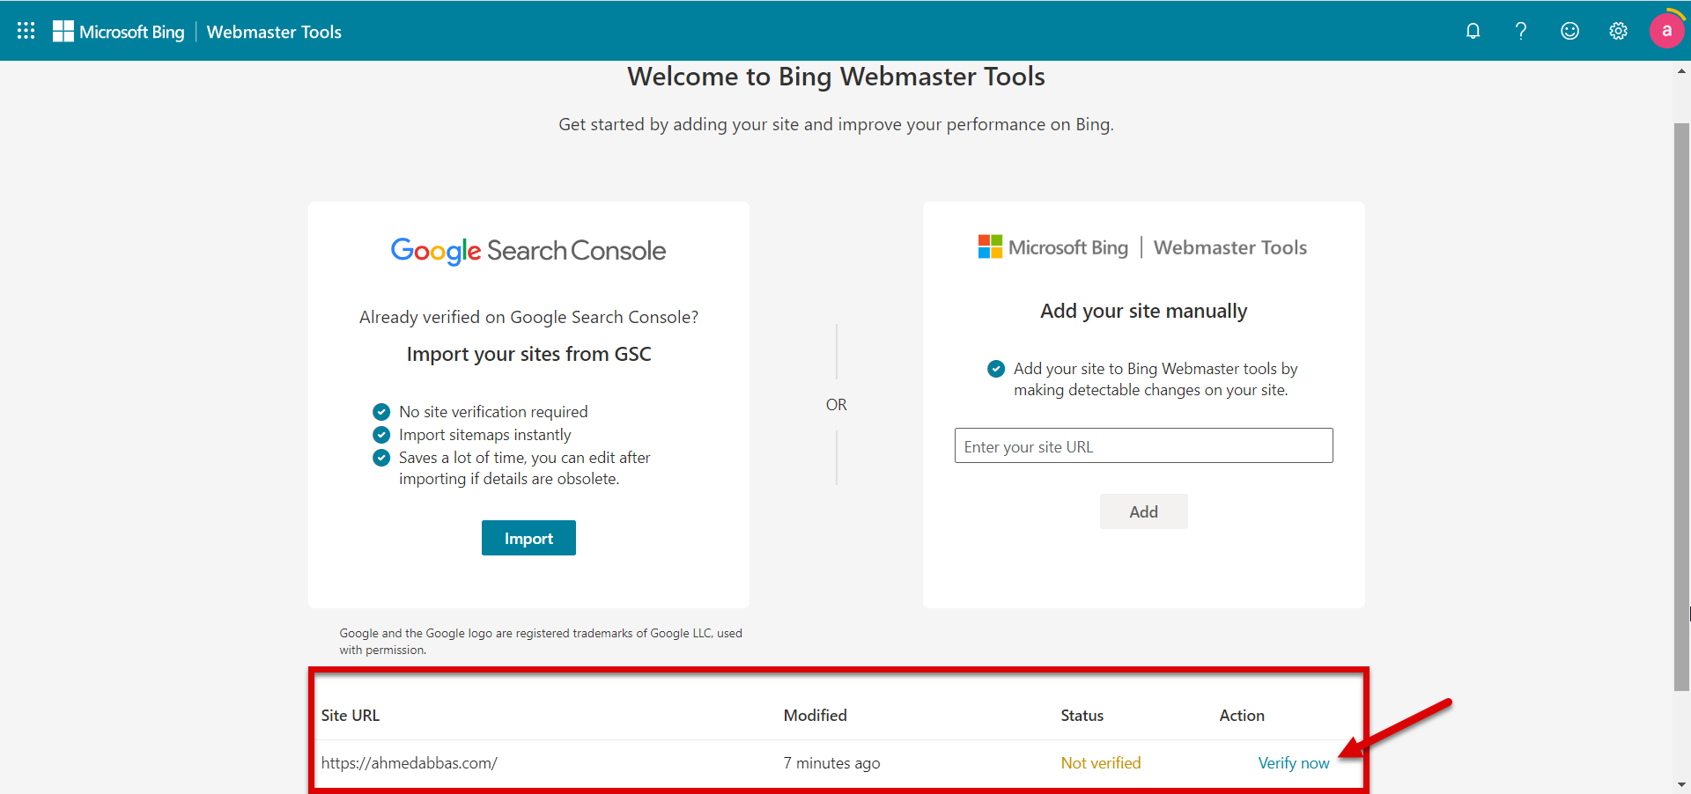Click checkmark beside No site verification required
This screenshot has width=1691, height=794.
click(381, 412)
